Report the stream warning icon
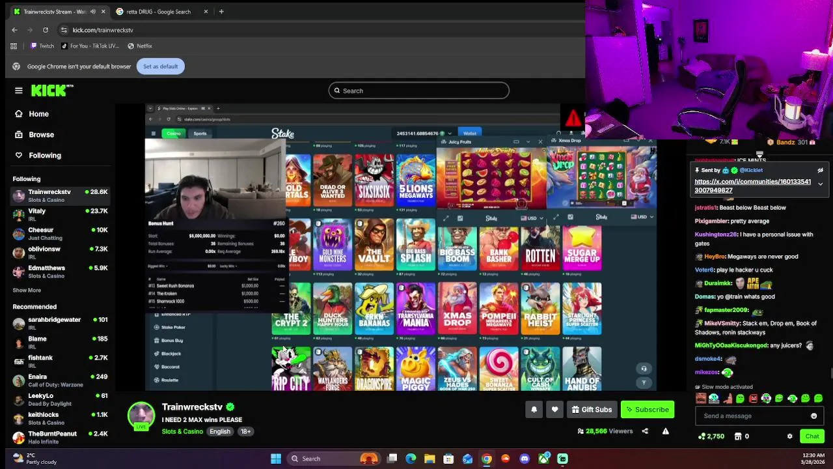This screenshot has height=469, width=833. 666,431
